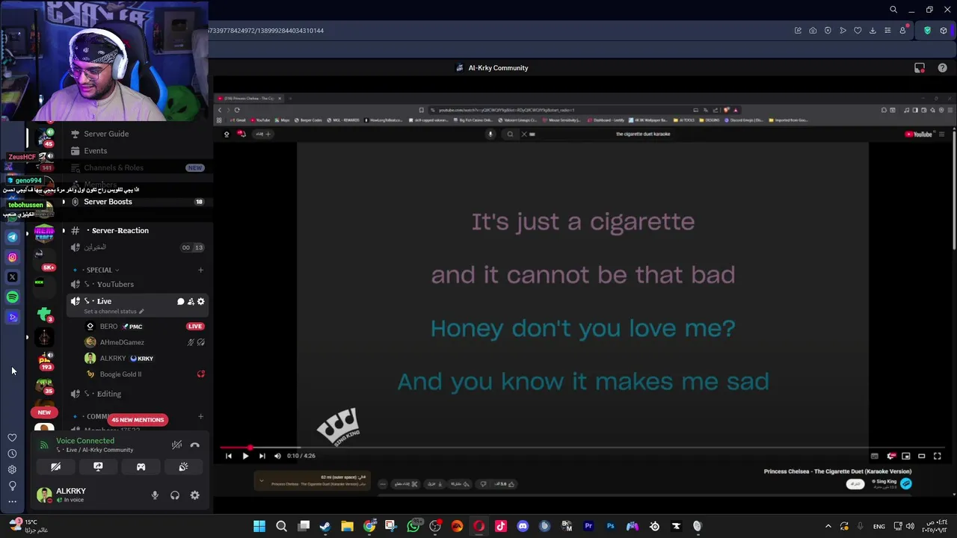Open Premiere Pro from taskbar
The width and height of the screenshot is (957, 538).
588,526
